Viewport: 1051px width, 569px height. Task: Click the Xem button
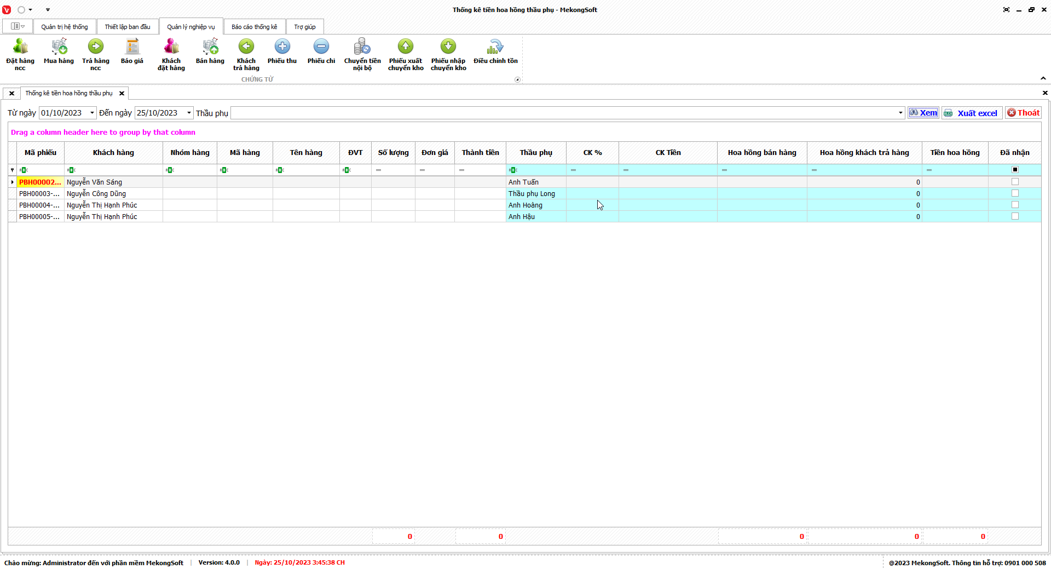click(923, 113)
